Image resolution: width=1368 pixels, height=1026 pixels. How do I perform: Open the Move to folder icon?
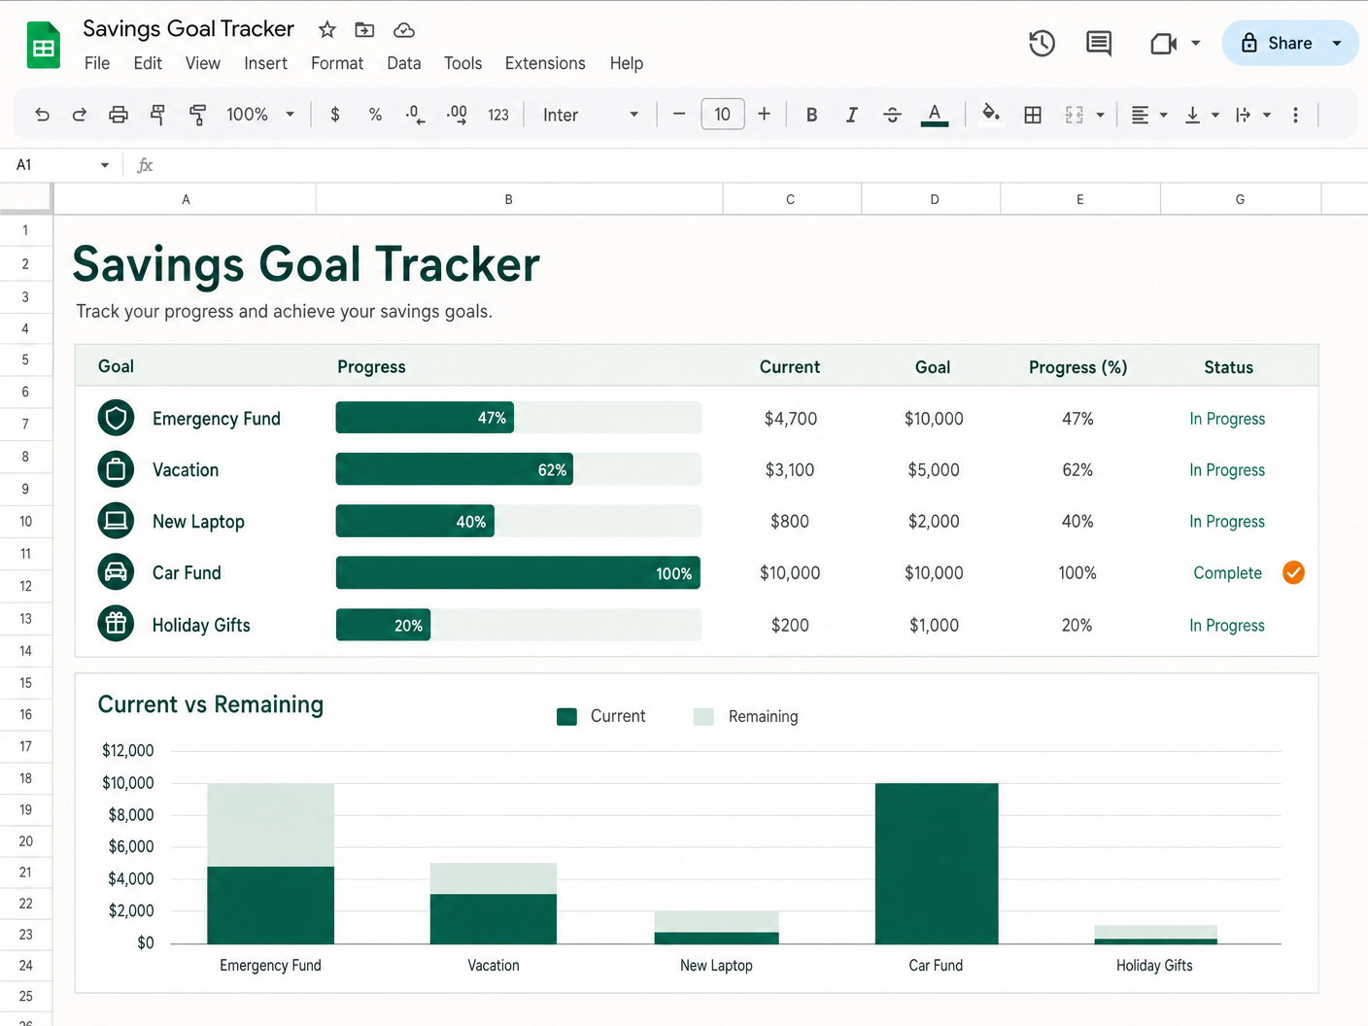pyautogui.click(x=364, y=30)
